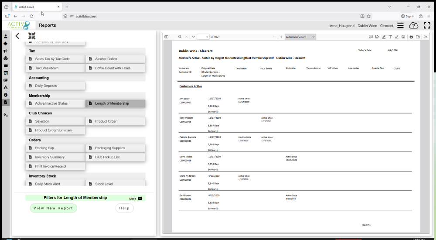
Task: Open the drafting compass icon in sidebar
Action: point(6,87)
